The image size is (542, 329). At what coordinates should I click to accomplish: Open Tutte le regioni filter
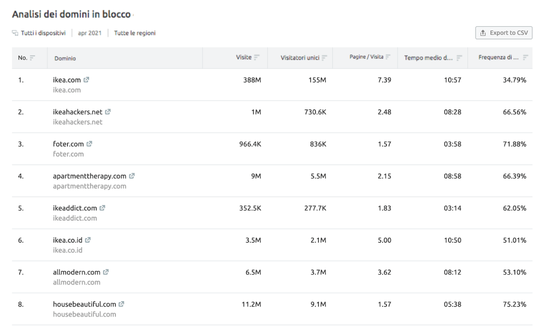pyautogui.click(x=135, y=33)
